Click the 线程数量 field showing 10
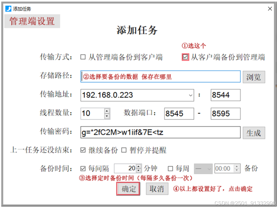Viewport: 277px width, 208px height. pos(93,113)
